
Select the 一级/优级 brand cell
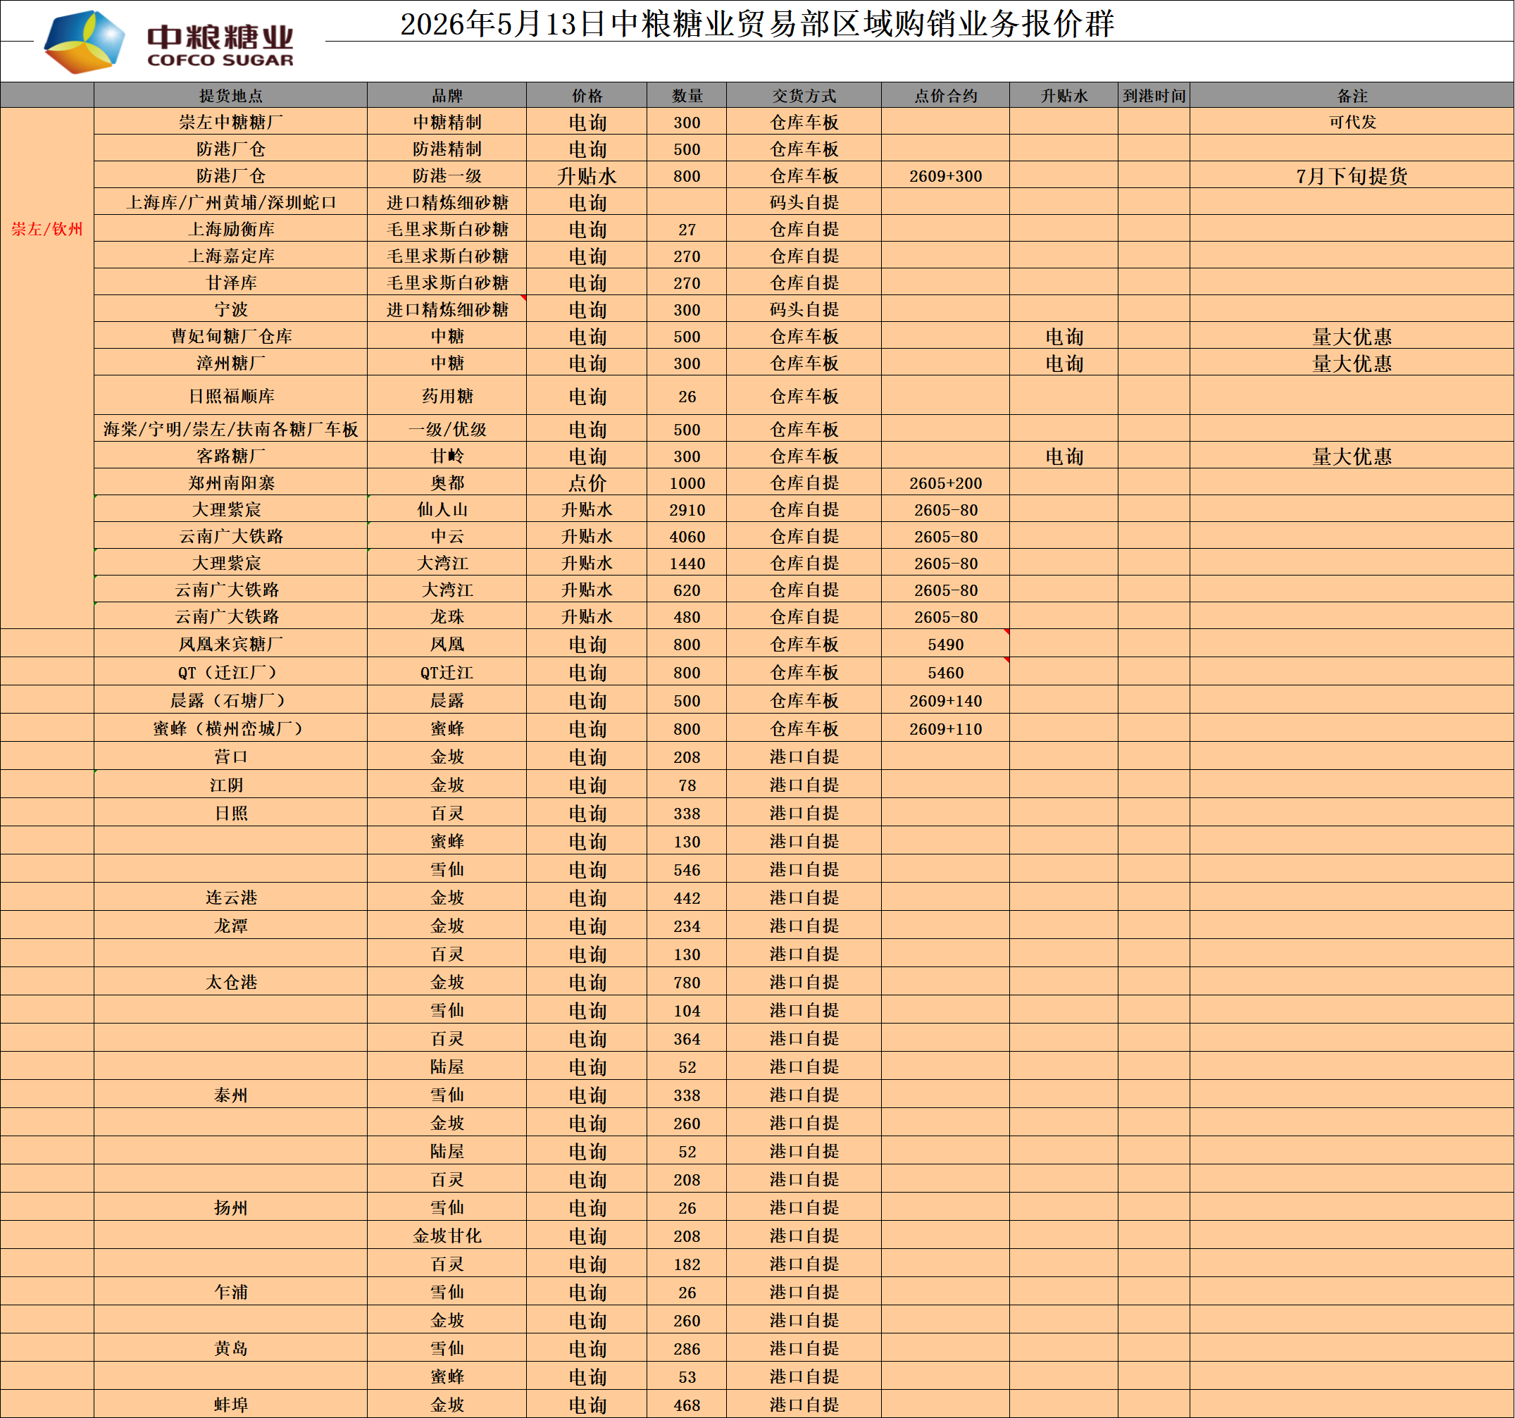pyautogui.click(x=447, y=428)
